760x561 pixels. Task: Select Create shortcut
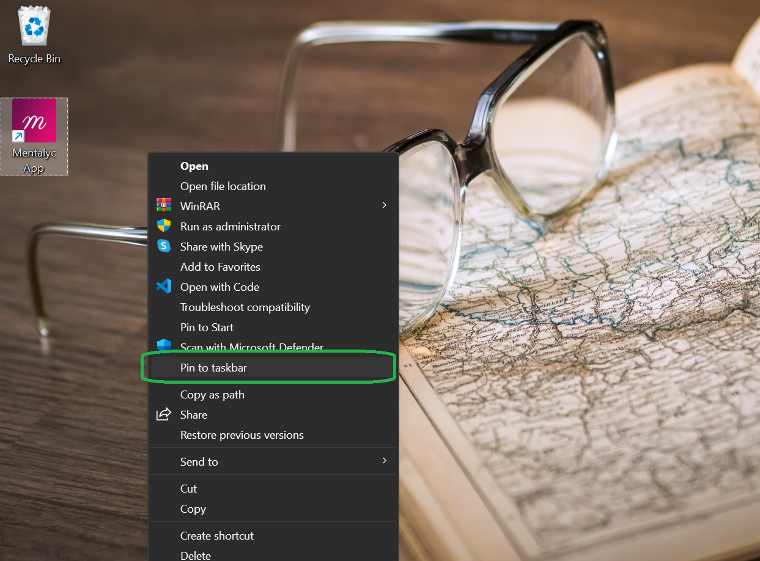tap(273, 536)
